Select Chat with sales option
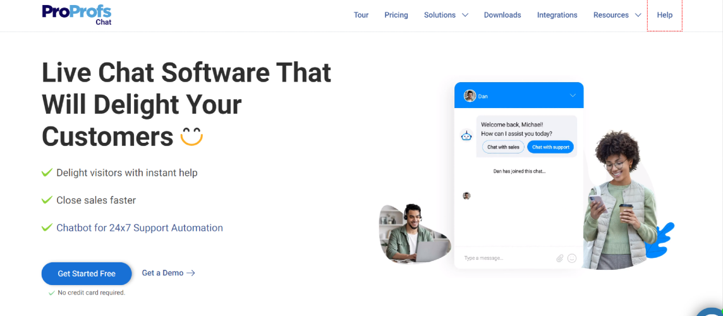723x316 pixels. [503, 147]
